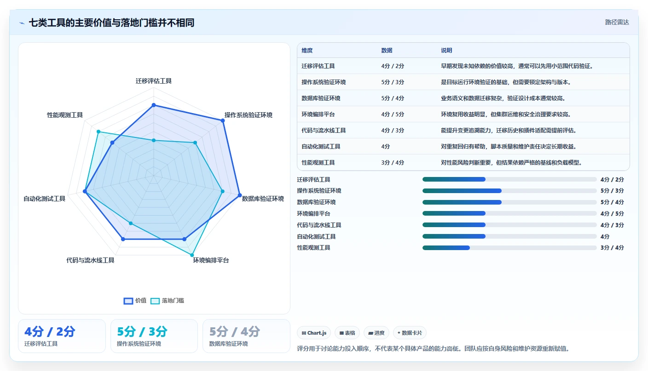Click the lightning icon beside the header title
Image resolution: width=648 pixels, height=371 pixels.
tap(22, 23)
